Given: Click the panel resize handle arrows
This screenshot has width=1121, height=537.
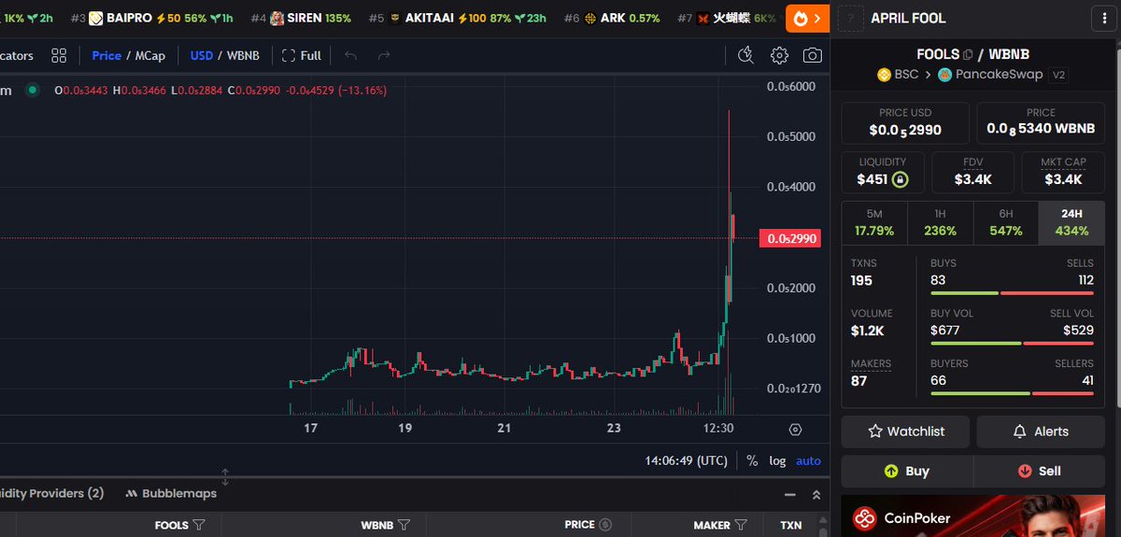Looking at the screenshot, I should [x=224, y=476].
